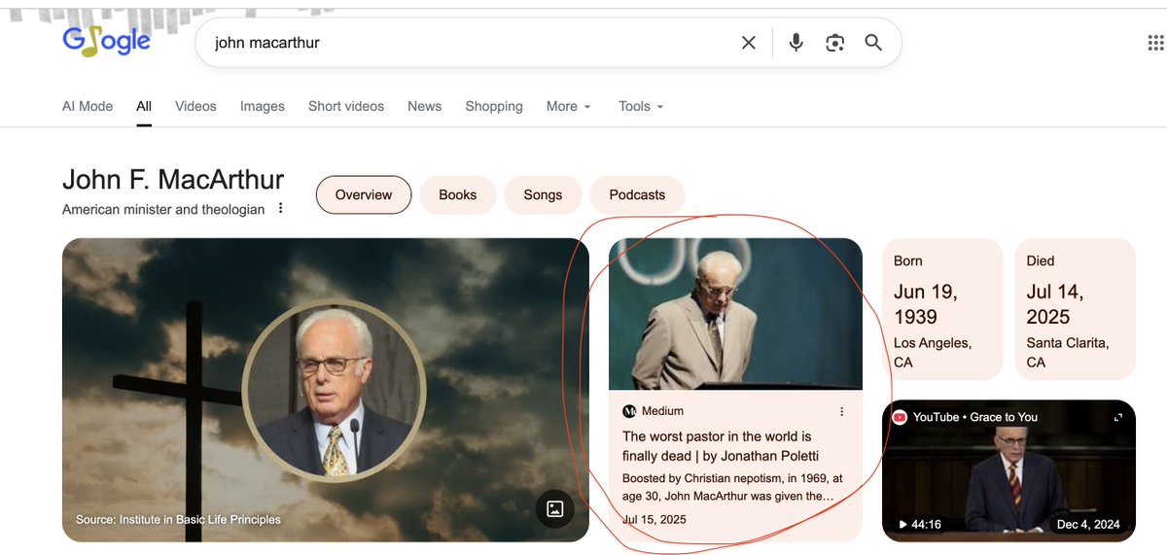Expand the Tools dropdown

click(641, 106)
